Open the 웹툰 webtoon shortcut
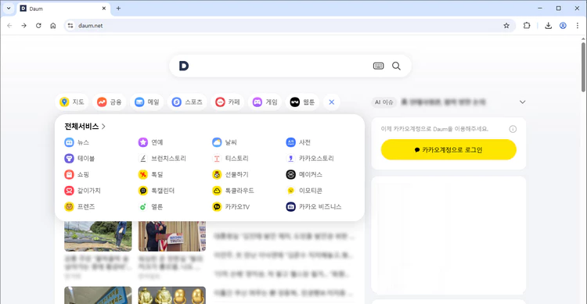Viewport: 587px width, 304px height. tap(302, 102)
